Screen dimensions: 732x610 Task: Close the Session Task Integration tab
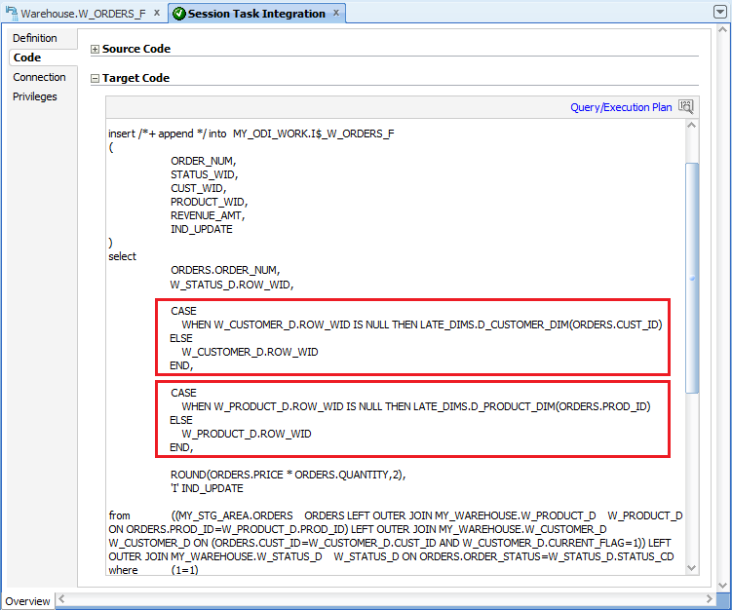click(336, 14)
